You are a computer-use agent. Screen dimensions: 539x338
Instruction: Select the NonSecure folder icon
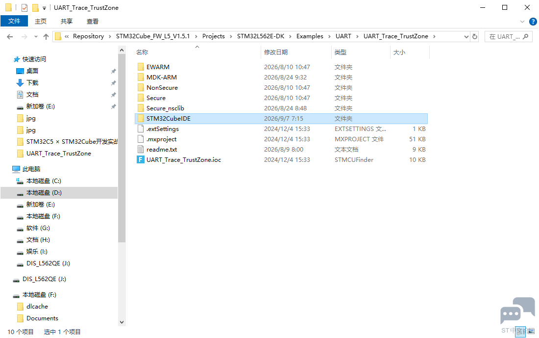tap(141, 87)
